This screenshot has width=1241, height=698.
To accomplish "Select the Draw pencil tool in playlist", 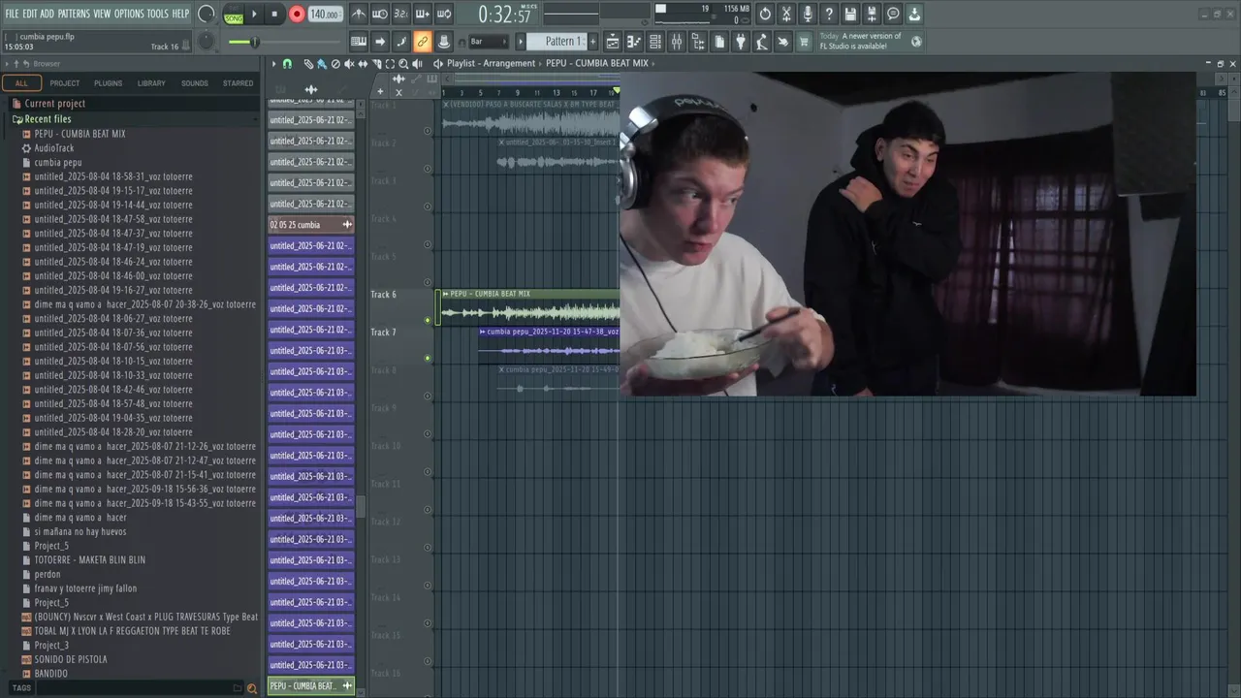I will tap(308, 63).
